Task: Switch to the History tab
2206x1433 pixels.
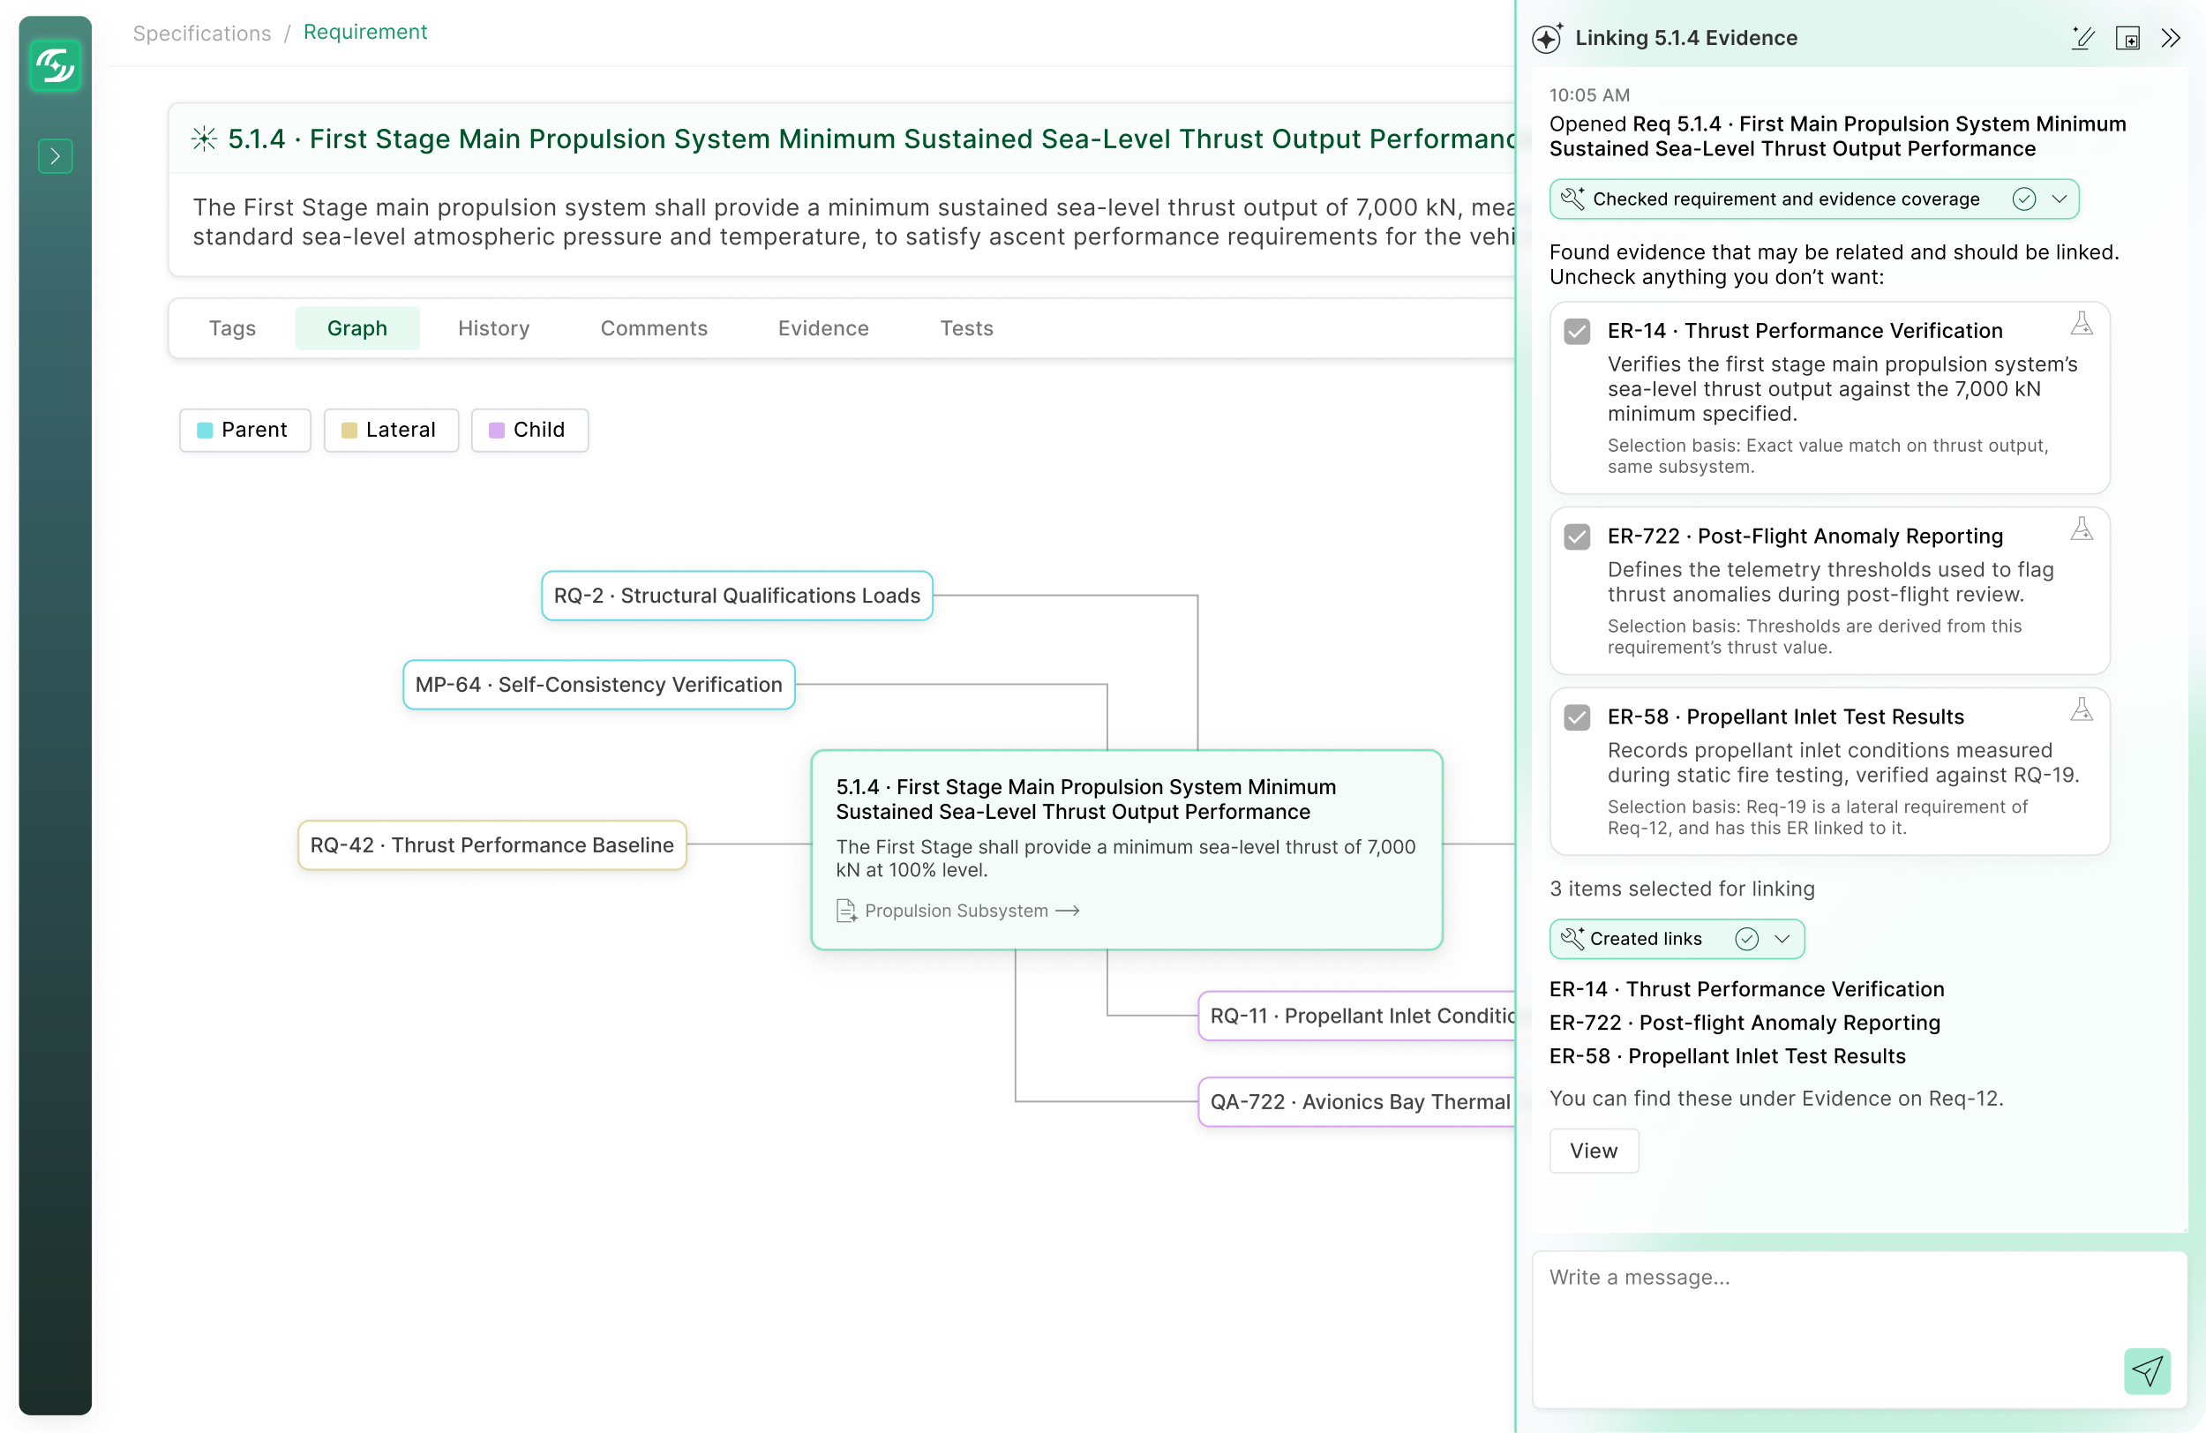Action: [493, 328]
